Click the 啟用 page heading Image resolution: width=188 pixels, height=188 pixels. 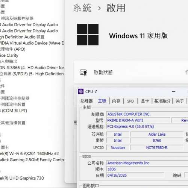tap(116, 8)
